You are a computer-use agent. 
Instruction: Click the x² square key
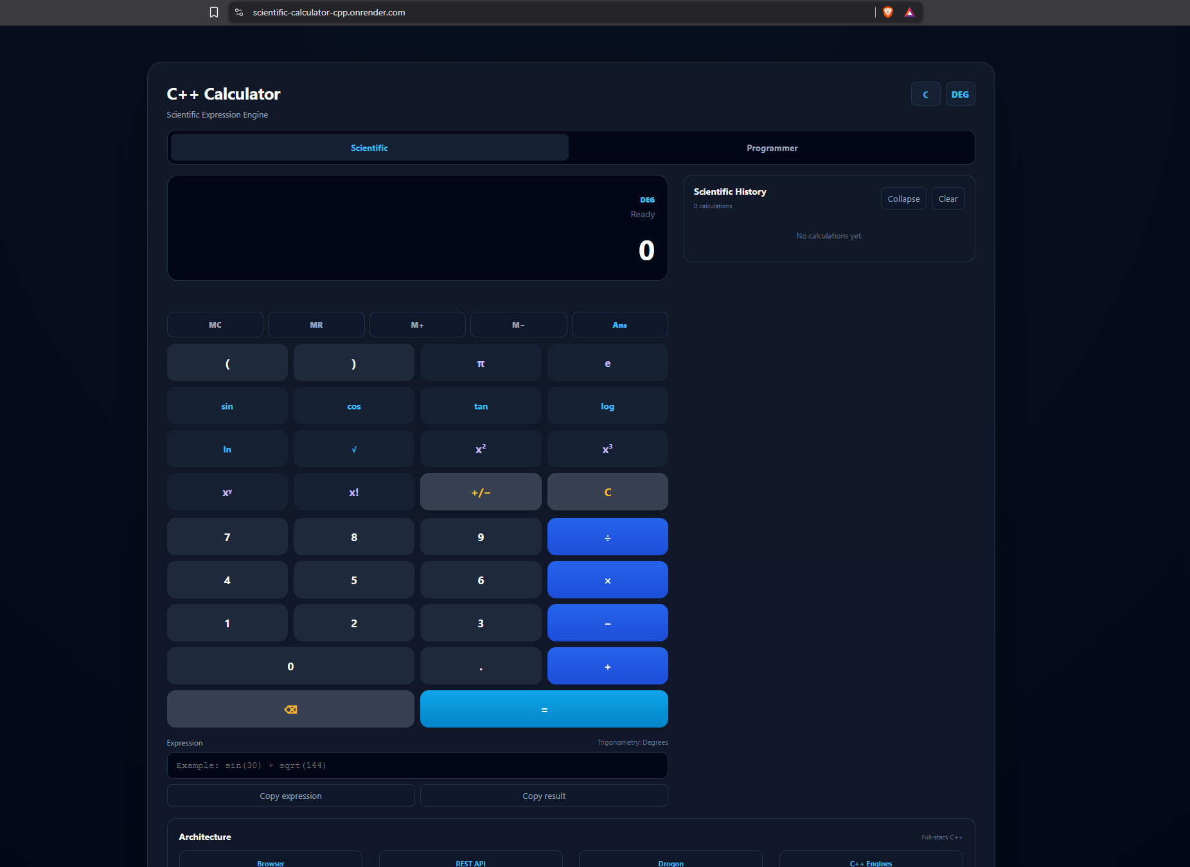[x=481, y=449]
